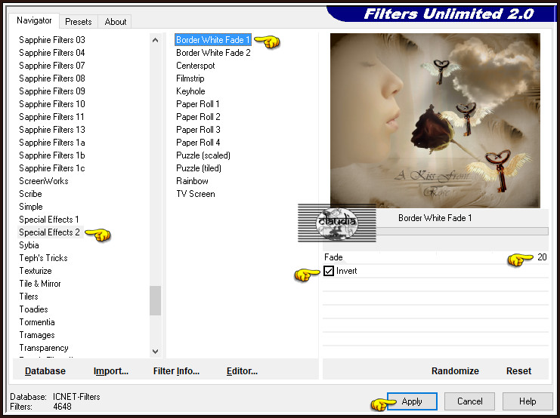Open the filter Editor...
Image resolution: width=560 pixels, height=418 pixels.
coord(242,371)
